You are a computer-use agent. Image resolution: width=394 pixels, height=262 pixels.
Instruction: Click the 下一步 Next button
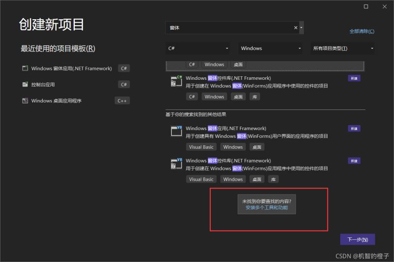(358, 239)
